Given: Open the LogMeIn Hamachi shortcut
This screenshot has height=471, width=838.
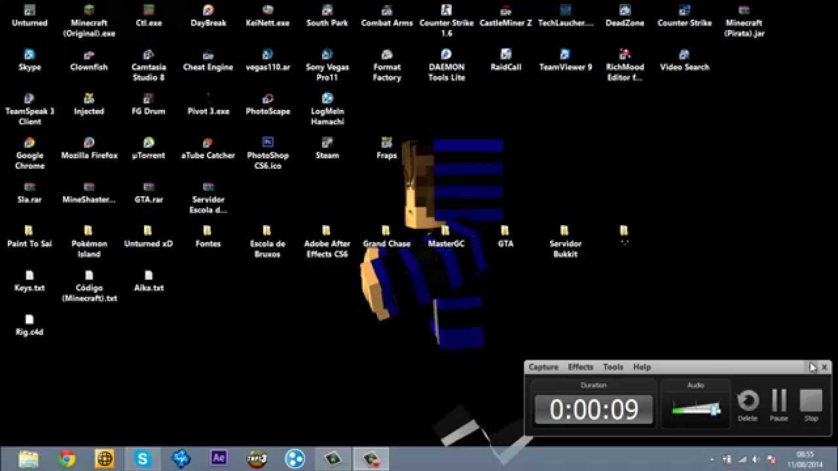Looking at the screenshot, I should pos(327,109).
